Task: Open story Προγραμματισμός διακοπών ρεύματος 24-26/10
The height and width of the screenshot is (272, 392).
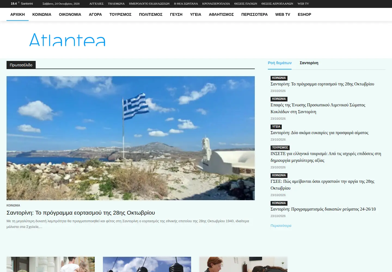Action: click(323, 209)
